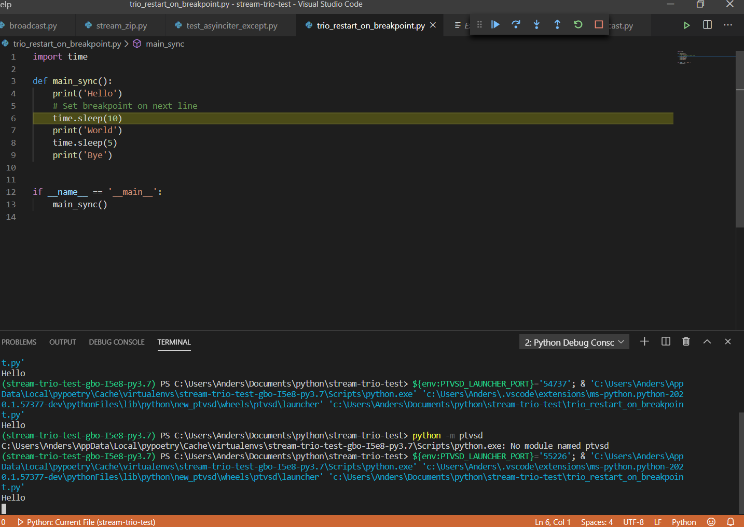Kill the terminal using the trash icon
The image size is (744, 527).
click(x=686, y=341)
